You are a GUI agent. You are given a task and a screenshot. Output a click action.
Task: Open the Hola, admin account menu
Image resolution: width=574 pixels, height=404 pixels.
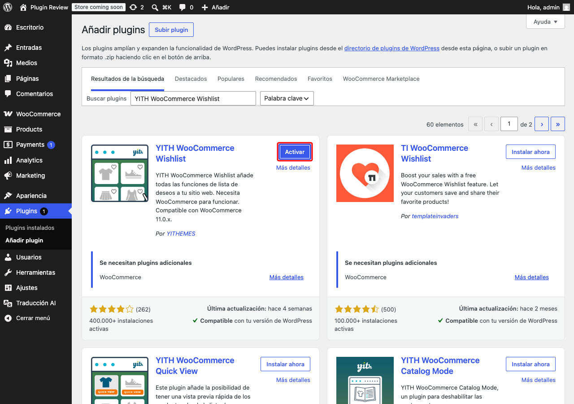coord(549,7)
